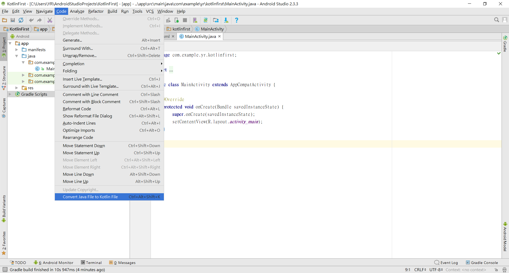Open the Folding submenu
This screenshot has width=509, height=273.
tap(109, 71)
